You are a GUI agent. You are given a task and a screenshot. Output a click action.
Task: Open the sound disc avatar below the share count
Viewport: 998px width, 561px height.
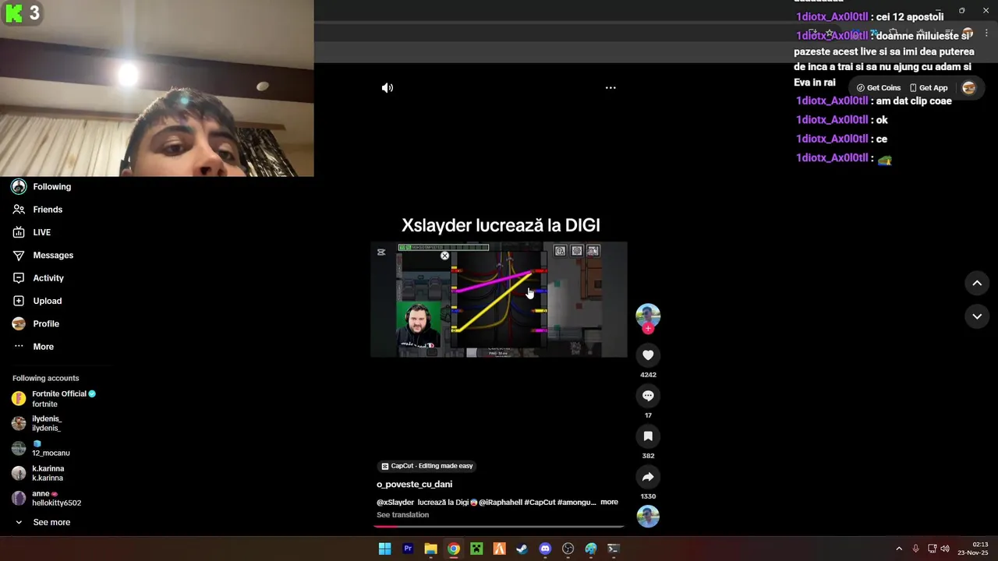(648, 517)
